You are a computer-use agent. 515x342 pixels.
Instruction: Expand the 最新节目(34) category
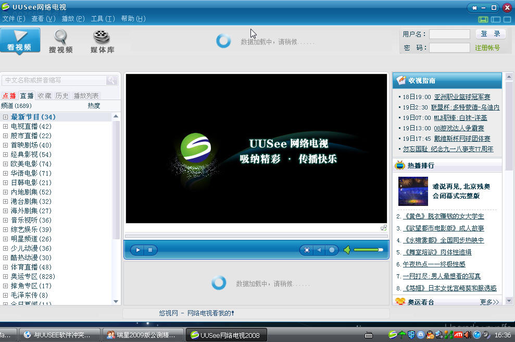5,117
